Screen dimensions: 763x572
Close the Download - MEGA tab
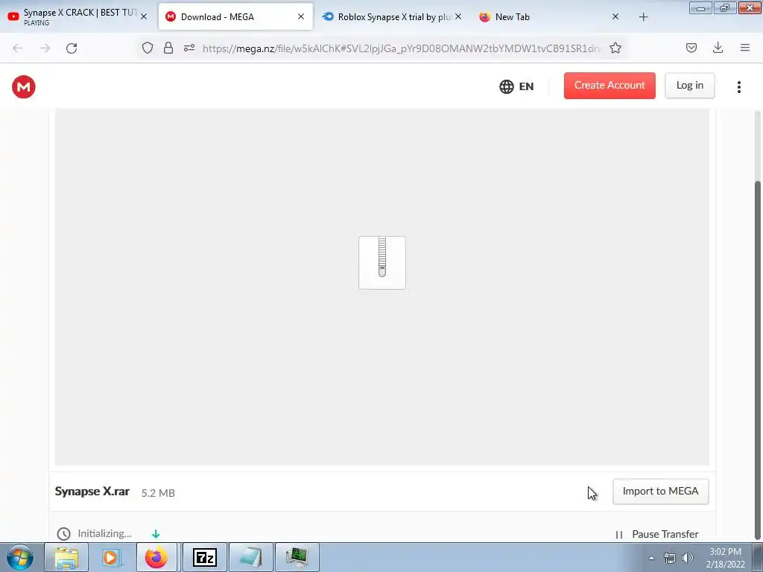(301, 16)
